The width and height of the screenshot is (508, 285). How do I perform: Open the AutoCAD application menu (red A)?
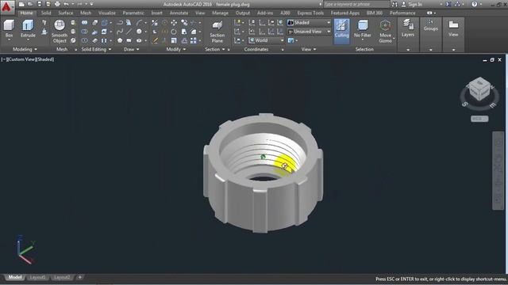click(7, 6)
